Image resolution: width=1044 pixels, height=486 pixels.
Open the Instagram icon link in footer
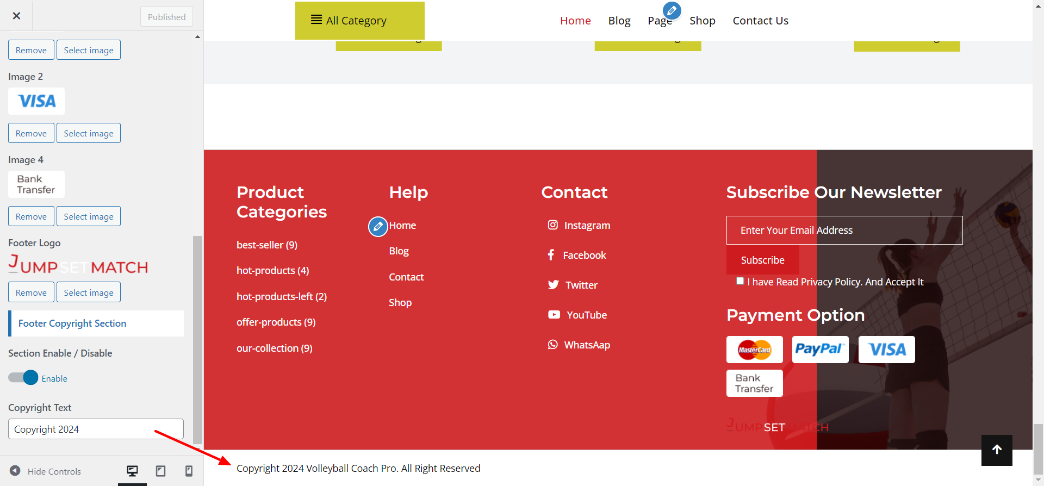552,225
